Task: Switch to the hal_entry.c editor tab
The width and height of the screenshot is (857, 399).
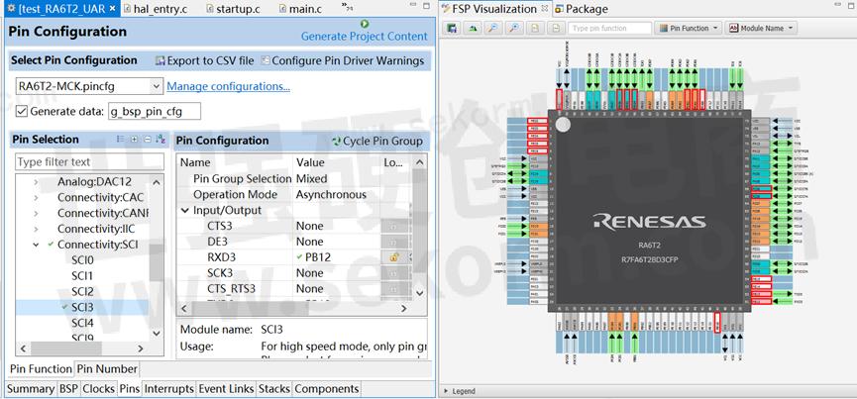Action: tap(159, 9)
